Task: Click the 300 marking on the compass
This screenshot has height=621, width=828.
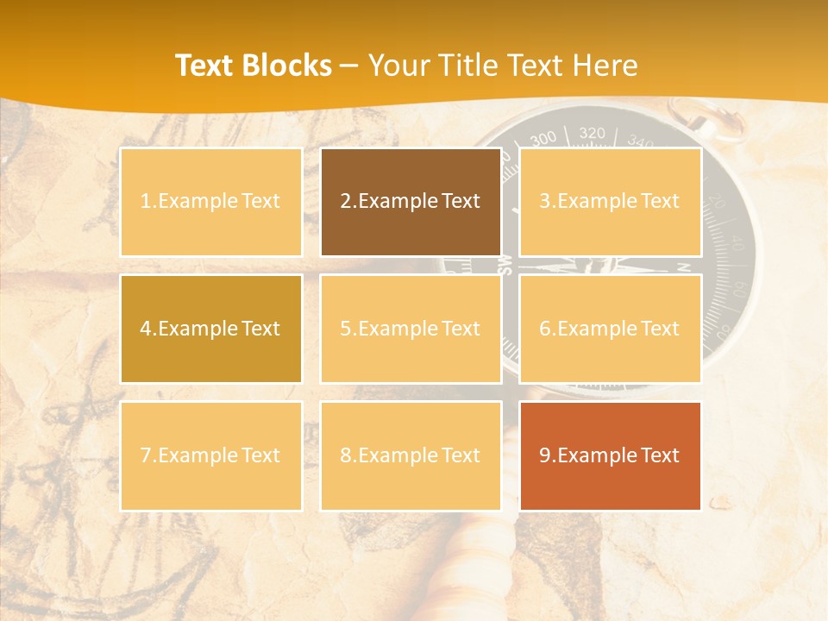Action: [x=543, y=139]
